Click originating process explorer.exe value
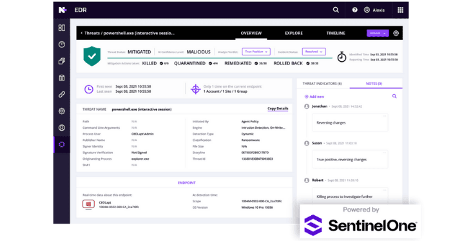 [140, 159]
